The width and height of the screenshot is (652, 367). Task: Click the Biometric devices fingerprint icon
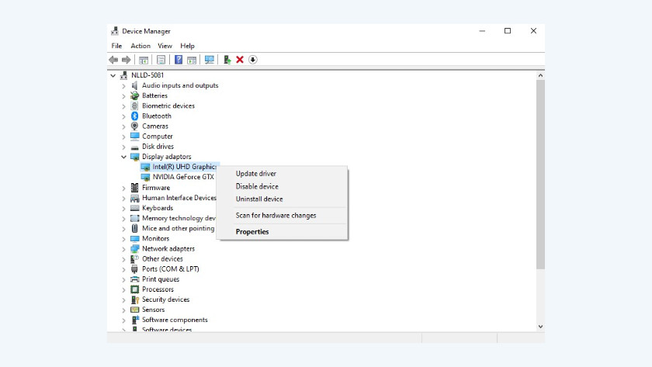(x=135, y=106)
